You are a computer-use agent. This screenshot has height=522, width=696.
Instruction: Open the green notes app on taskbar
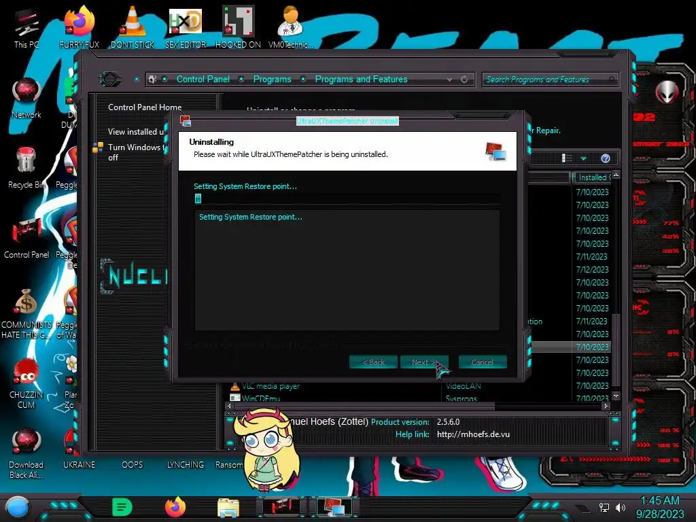coord(122,507)
